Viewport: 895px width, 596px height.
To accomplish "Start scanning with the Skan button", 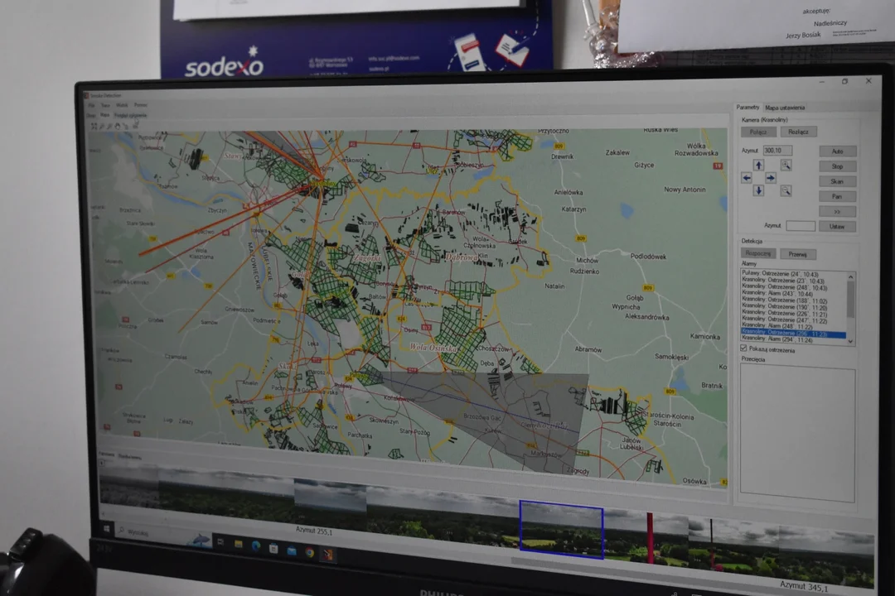I will tap(837, 181).
